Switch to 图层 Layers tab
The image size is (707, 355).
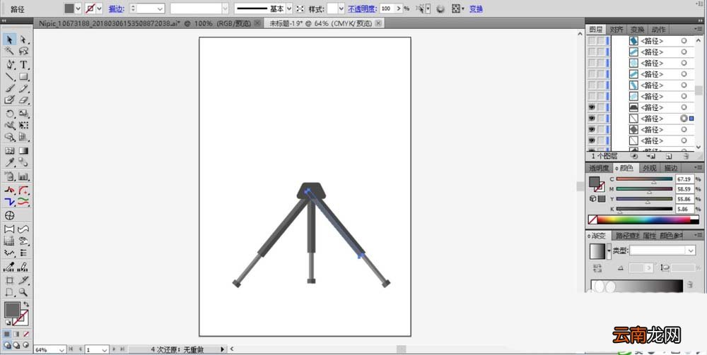595,29
